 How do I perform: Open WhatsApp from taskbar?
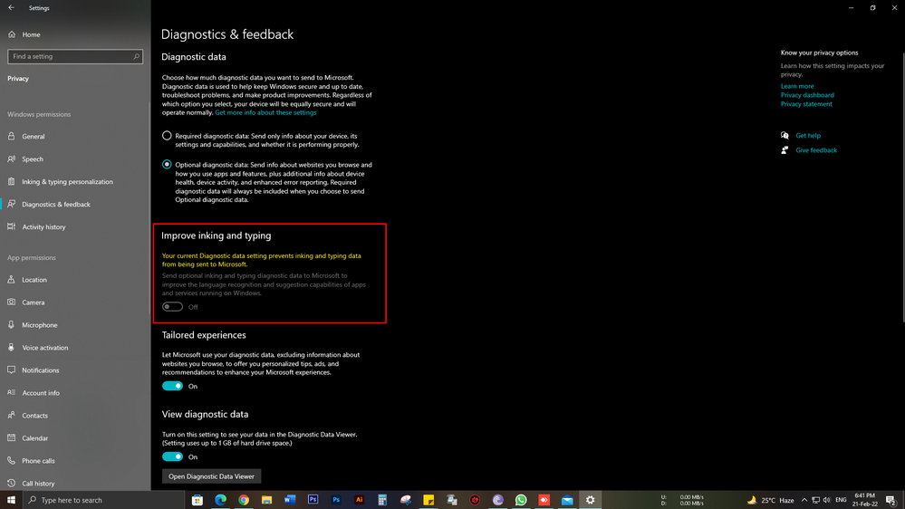(521, 500)
